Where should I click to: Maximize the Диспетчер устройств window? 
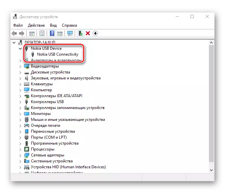pos(192,16)
